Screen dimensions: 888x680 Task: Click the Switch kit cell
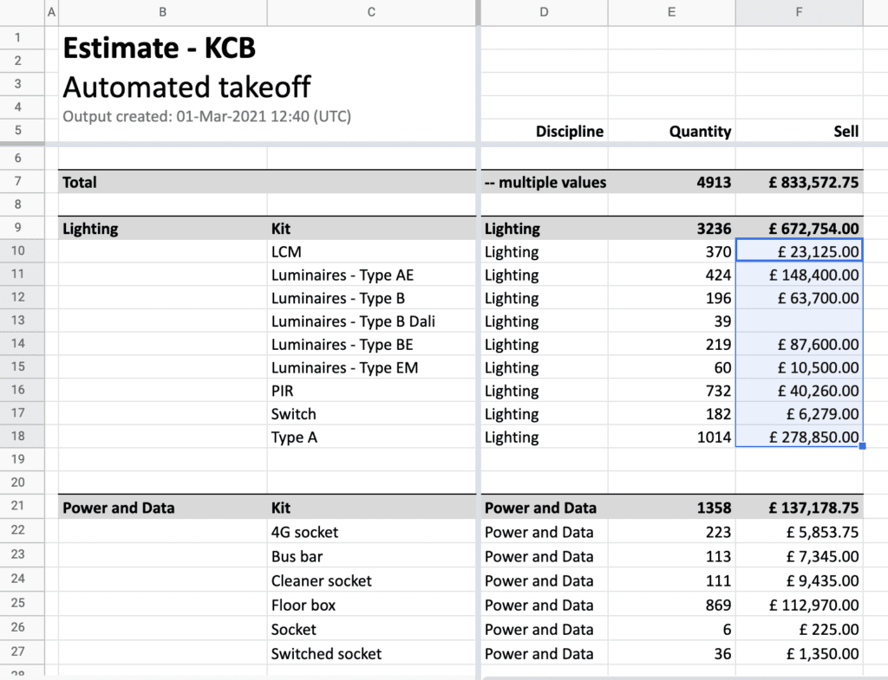[371, 414]
